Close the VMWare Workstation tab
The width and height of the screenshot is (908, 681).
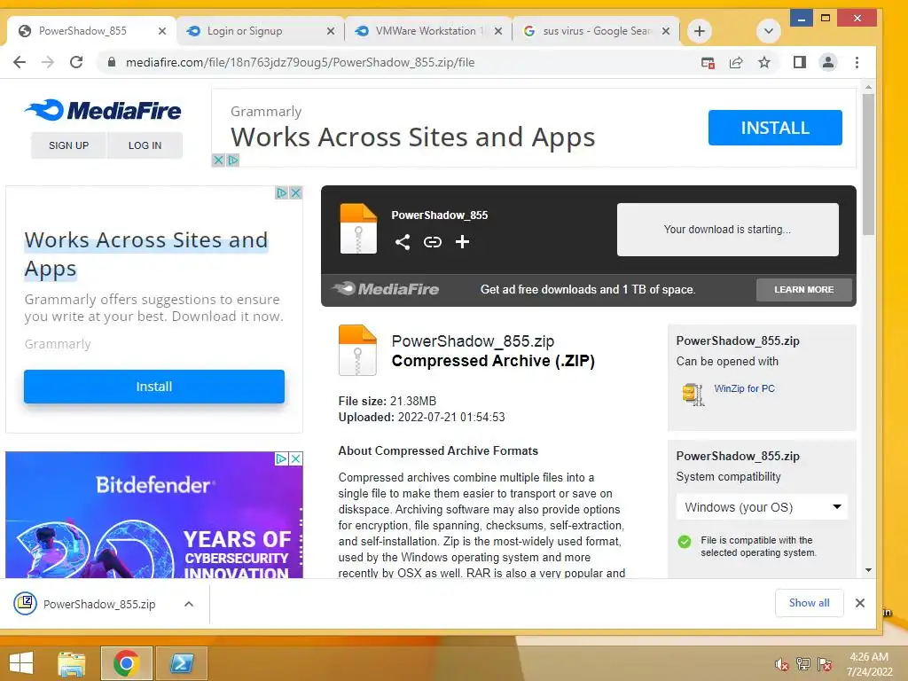[498, 31]
